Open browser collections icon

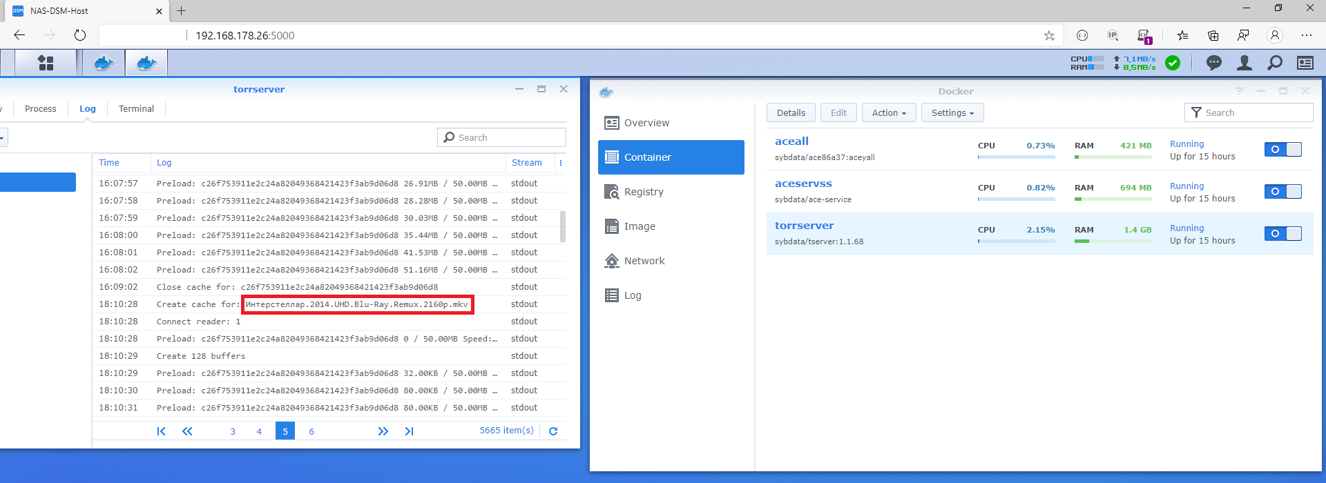1213,35
